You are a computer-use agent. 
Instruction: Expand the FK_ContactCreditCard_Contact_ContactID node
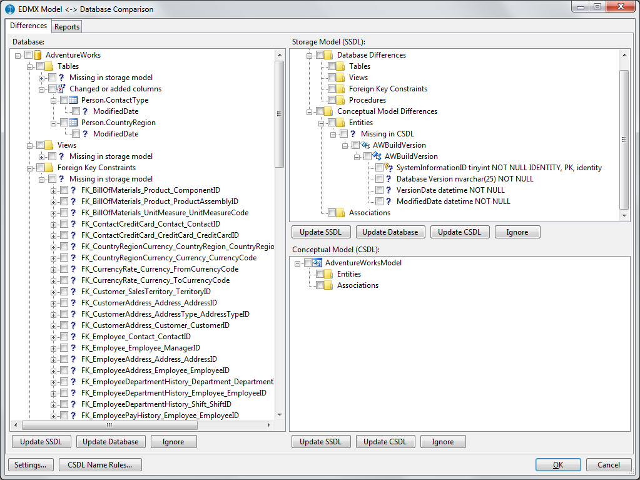[x=53, y=224]
